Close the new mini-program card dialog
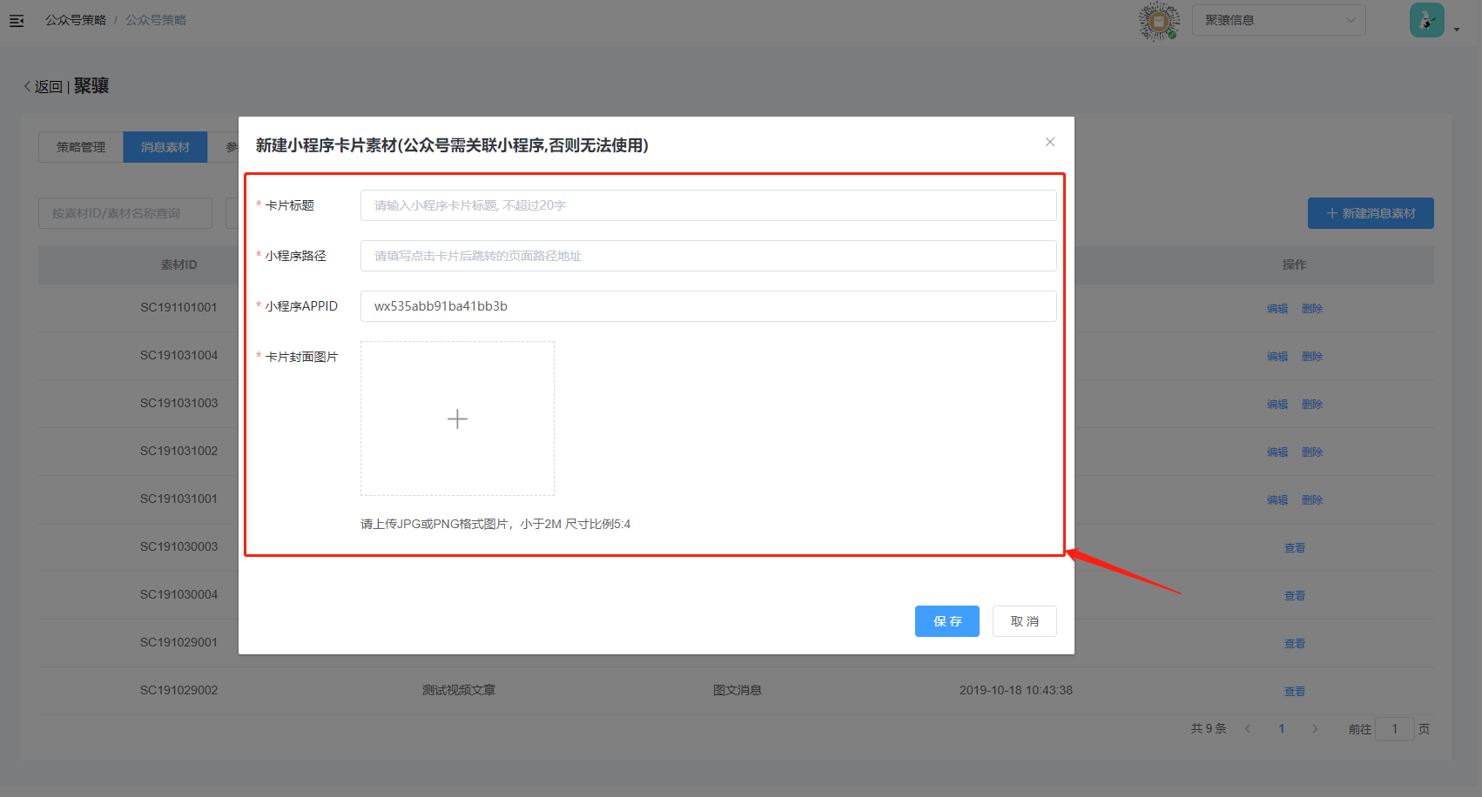Viewport: 1482px width, 797px height. coord(1050,142)
